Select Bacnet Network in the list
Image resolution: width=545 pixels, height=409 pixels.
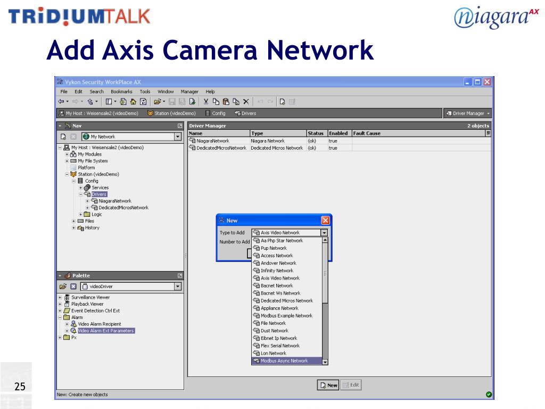click(287, 285)
